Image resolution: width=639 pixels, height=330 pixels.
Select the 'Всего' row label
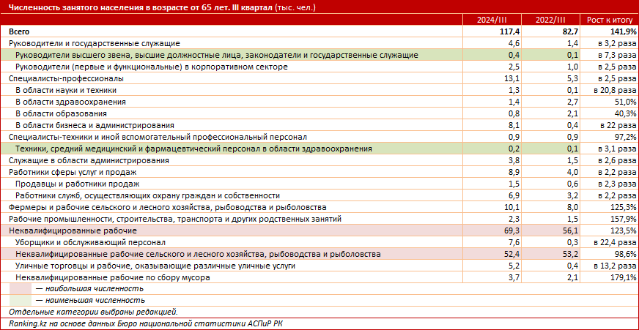pyautogui.click(x=21, y=32)
